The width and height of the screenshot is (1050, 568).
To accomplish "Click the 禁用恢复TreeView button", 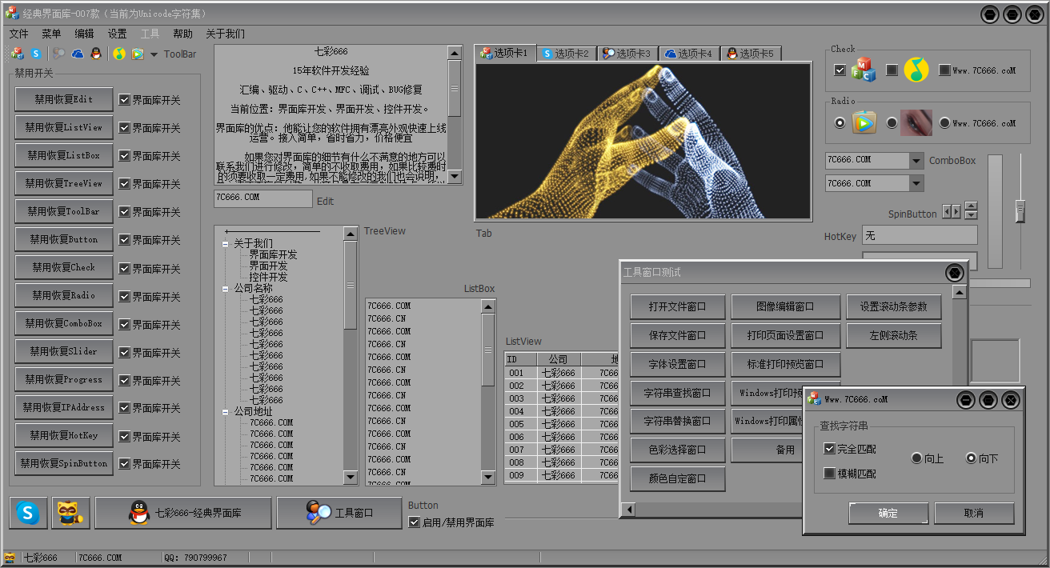I will tap(64, 183).
